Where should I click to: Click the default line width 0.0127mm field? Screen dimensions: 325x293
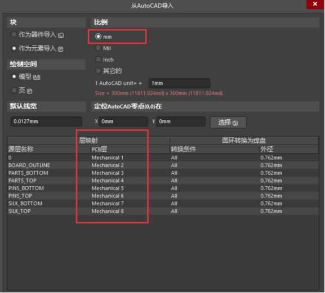click(46, 121)
